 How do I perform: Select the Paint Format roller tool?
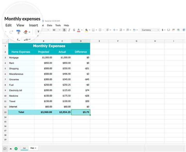[18, 32]
